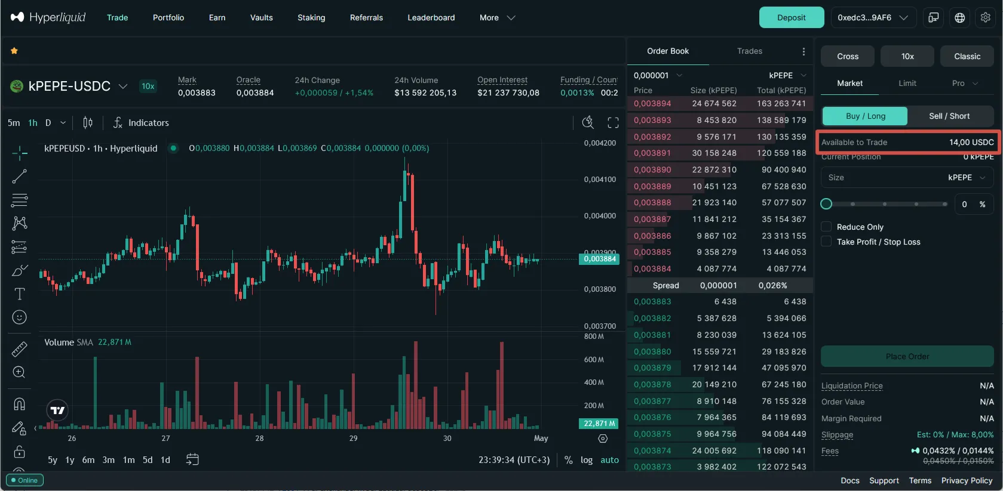Select the 6m chart range
The height and width of the screenshot is (491, 1003).
(88, 460)
